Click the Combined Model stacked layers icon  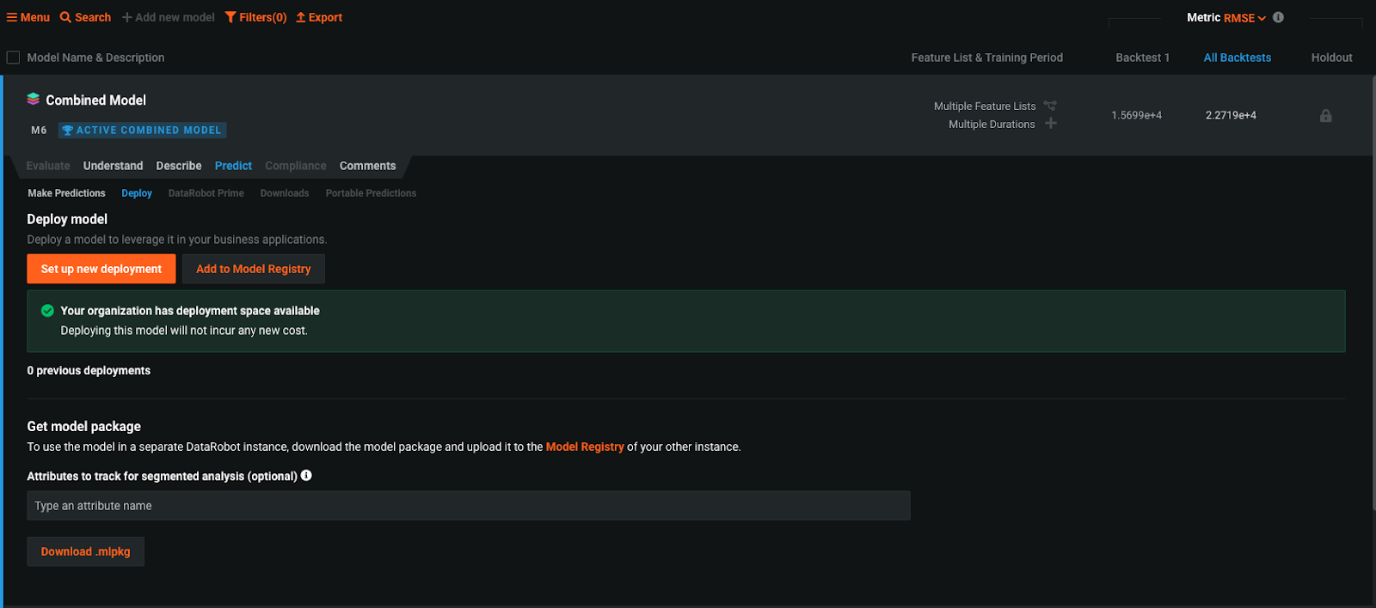point(33,99)
